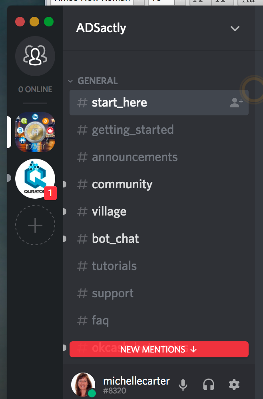Click michellecarter's user avatar
This screenshot has width=263, height=399.
(83, 385)
